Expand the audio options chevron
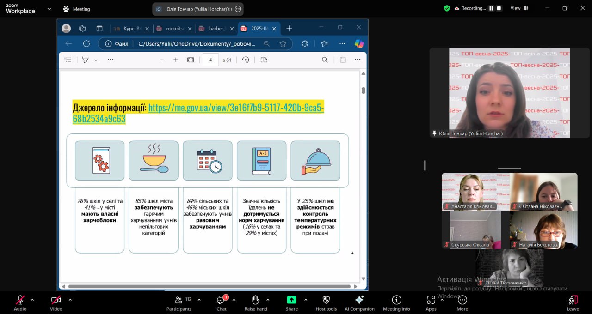The height and width of the screenshot is (314, 592). [32, 300]
